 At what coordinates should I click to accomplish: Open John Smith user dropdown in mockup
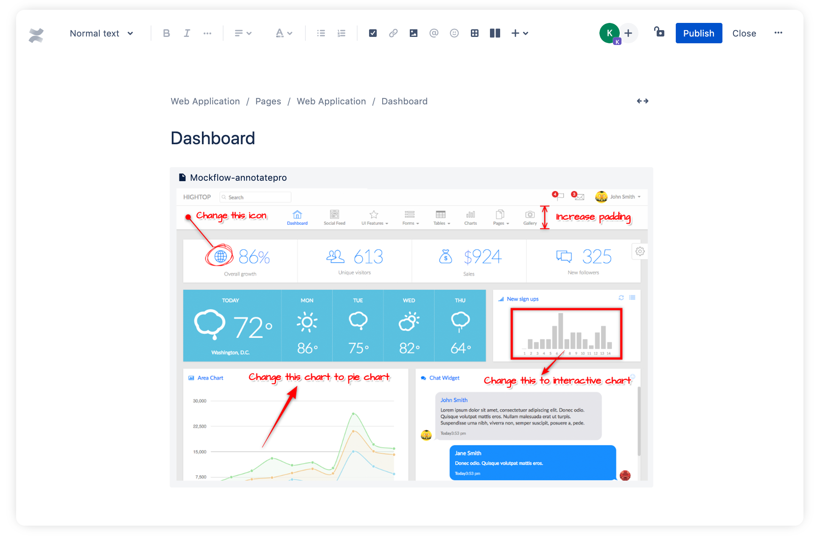[x=618, y=197]
